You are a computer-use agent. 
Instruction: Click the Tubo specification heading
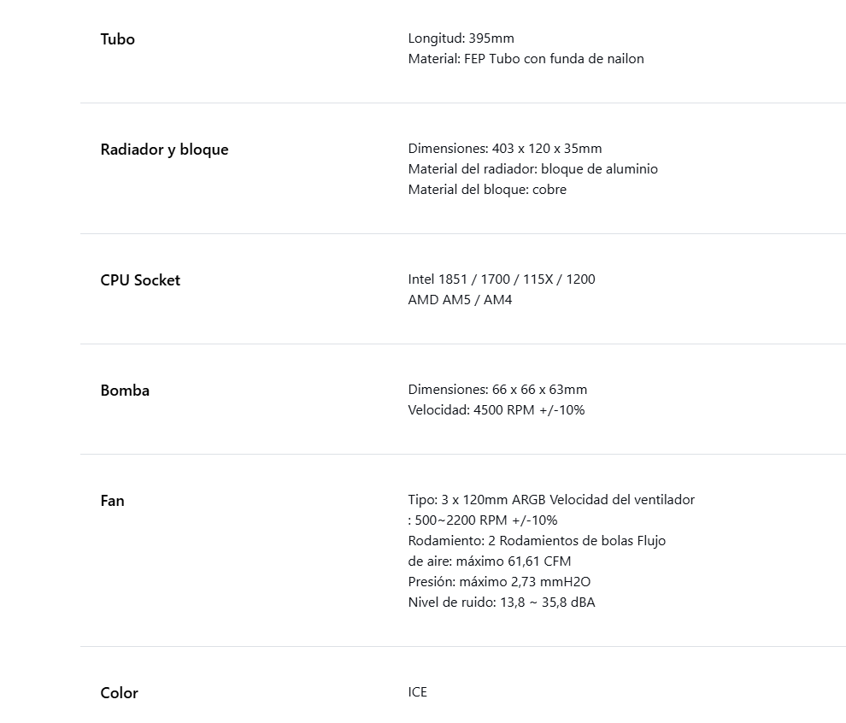pos(117,39)
